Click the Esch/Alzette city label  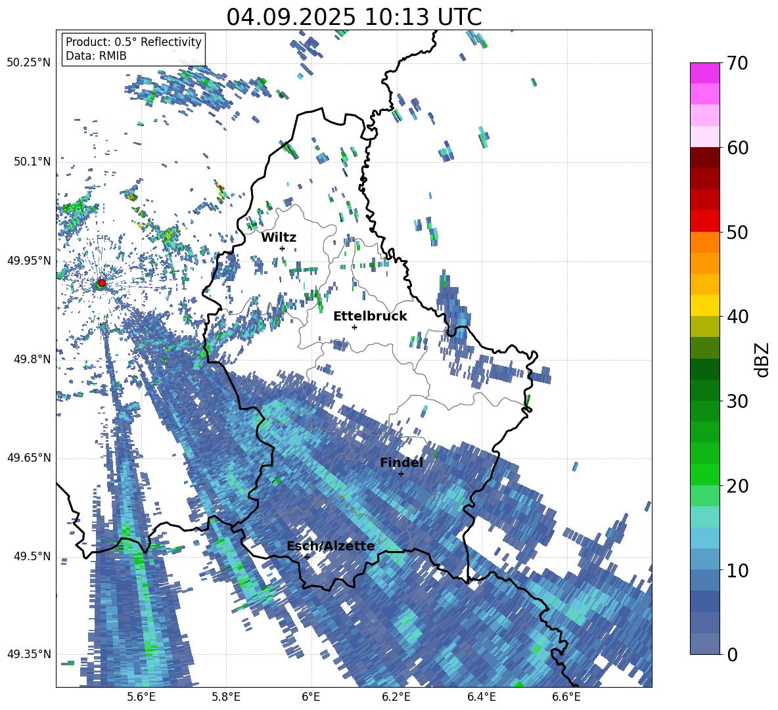(x=331, y=546)
